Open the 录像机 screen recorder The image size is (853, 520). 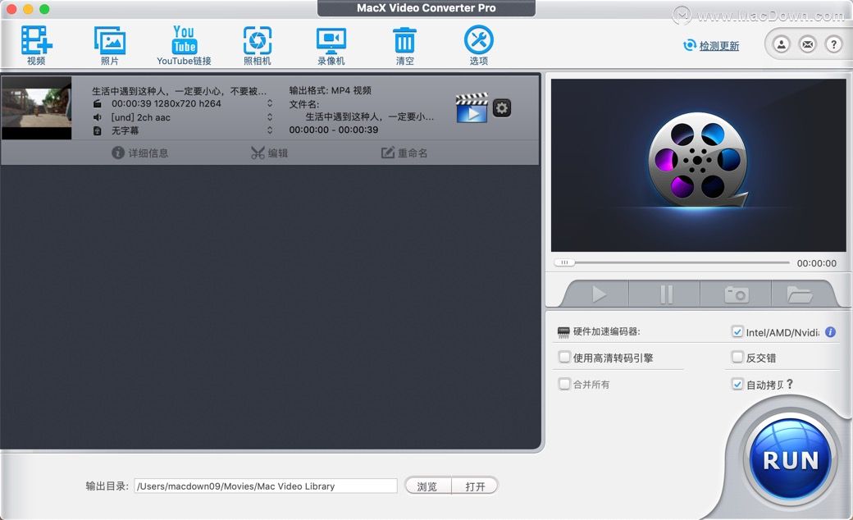pyautogui.click(x=331, y=44)
